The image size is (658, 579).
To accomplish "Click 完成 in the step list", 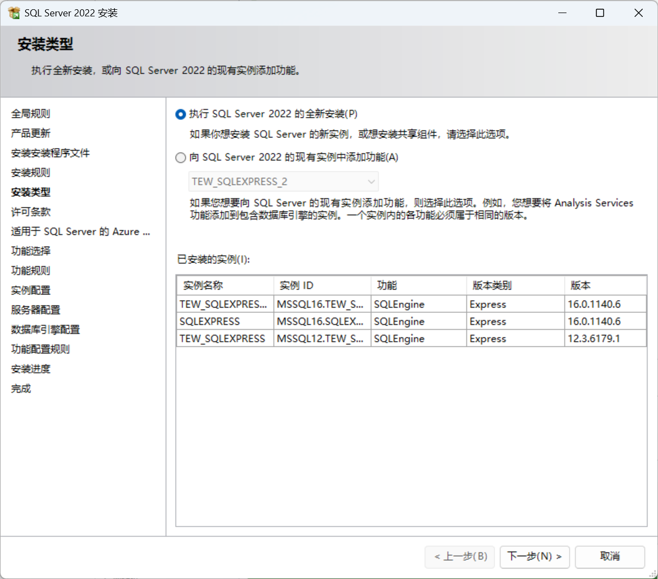I will 21,388.
